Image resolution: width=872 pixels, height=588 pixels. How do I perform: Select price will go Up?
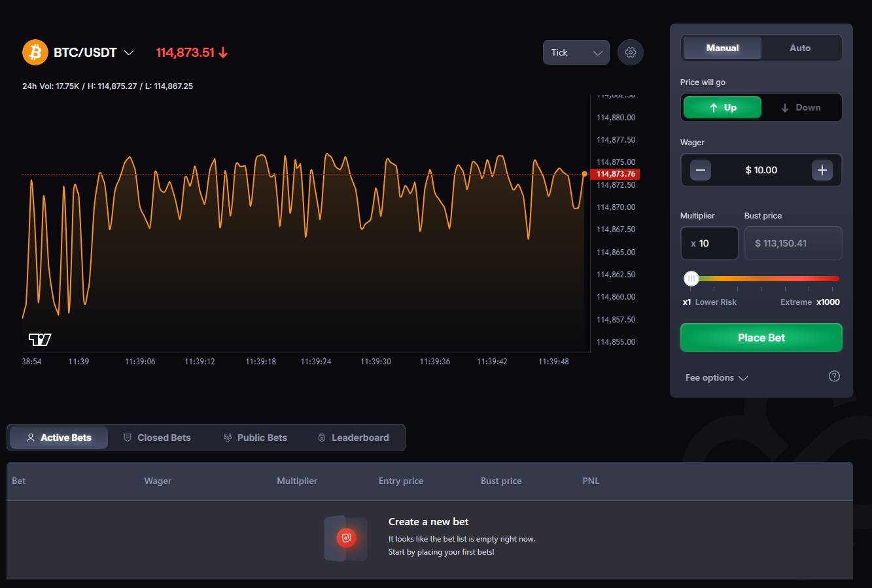(722, 107)
